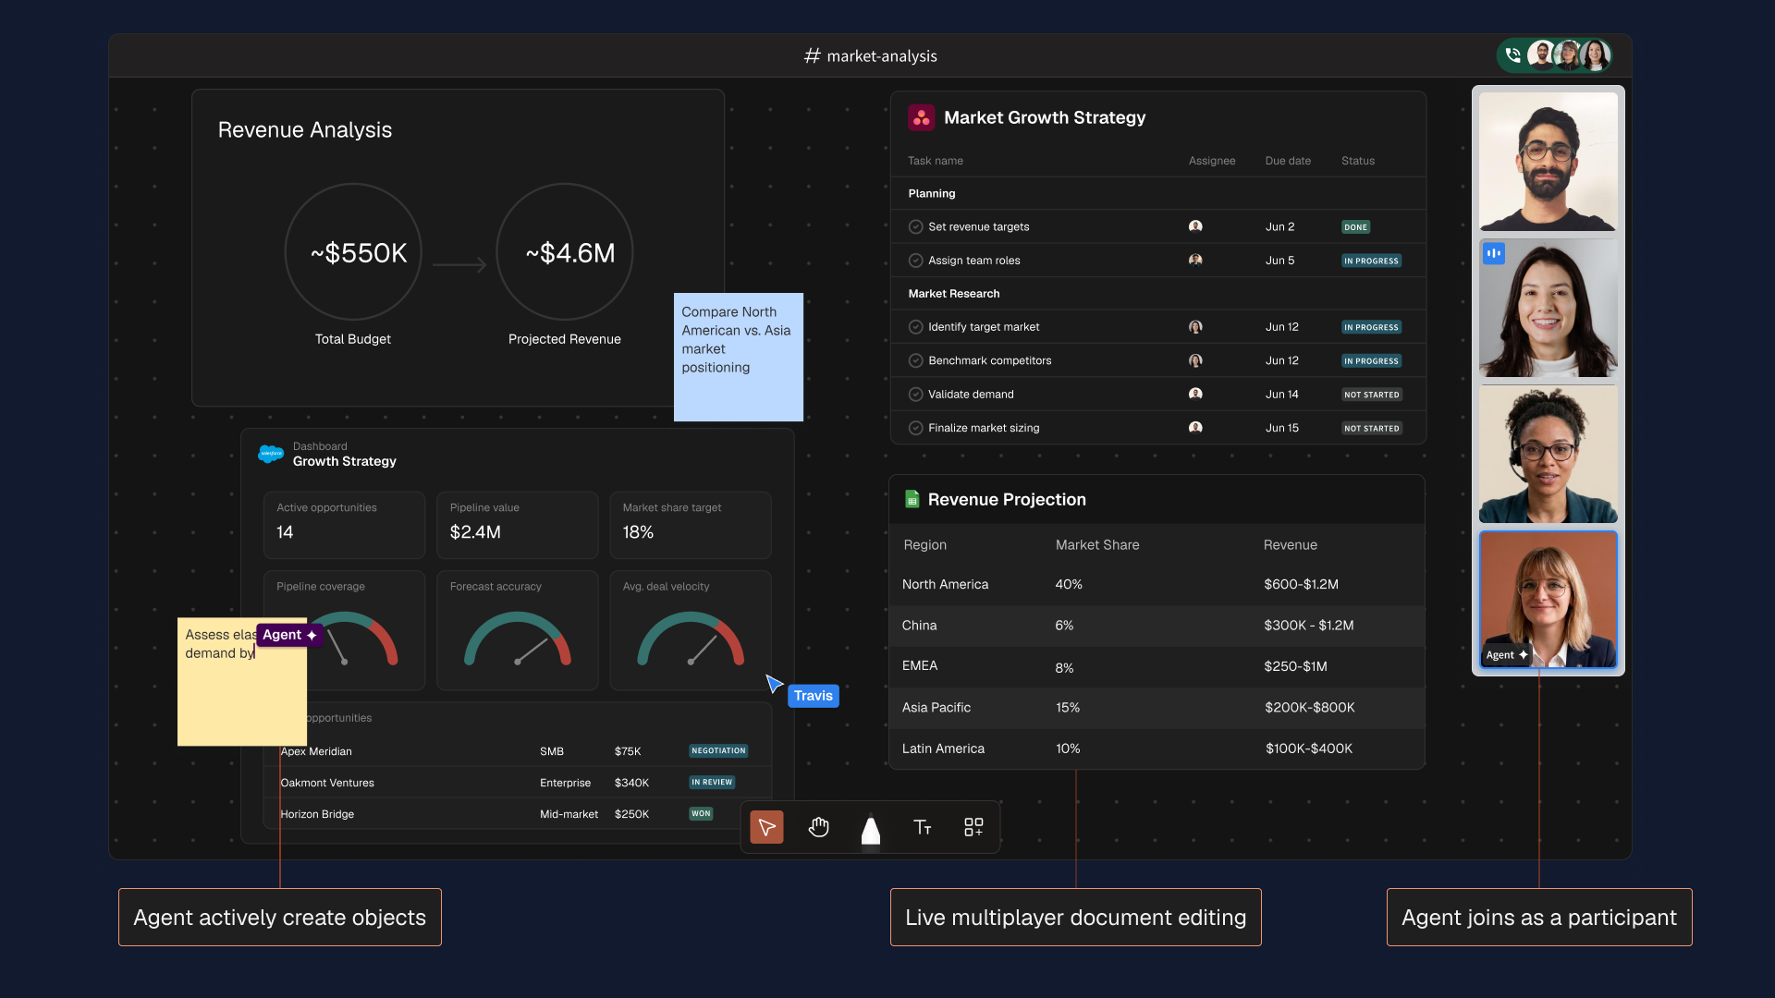The height and width of the screenshot is (998, 1775).
Task: Click the Jun 15 due date cell
Action: pos(1281,428)
